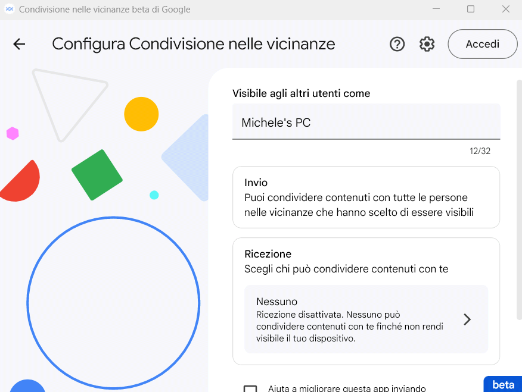The height and width of the screenshot is (392, 522).
Task: Click the Accedi sign-in button
Action: (x=483, y=44)
